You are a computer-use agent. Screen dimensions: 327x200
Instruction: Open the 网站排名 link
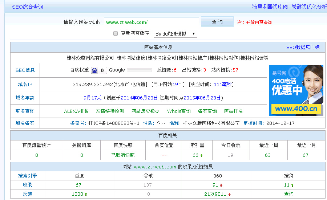click(233, 111)
